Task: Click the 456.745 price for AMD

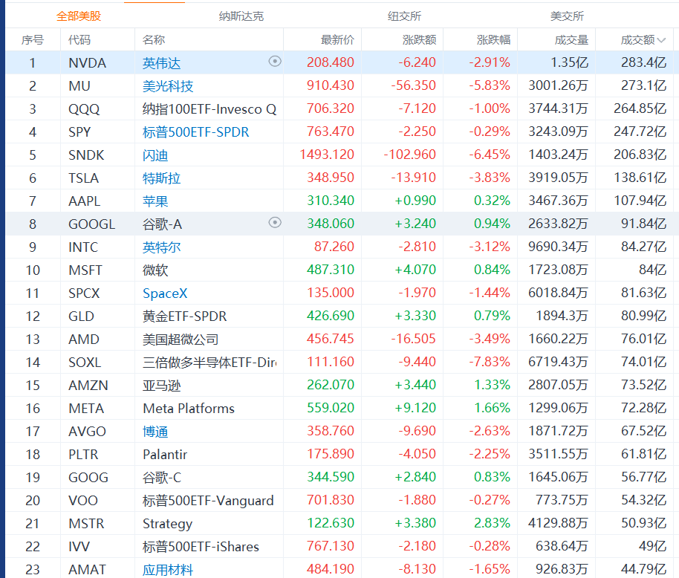Action: pos(331,339)
